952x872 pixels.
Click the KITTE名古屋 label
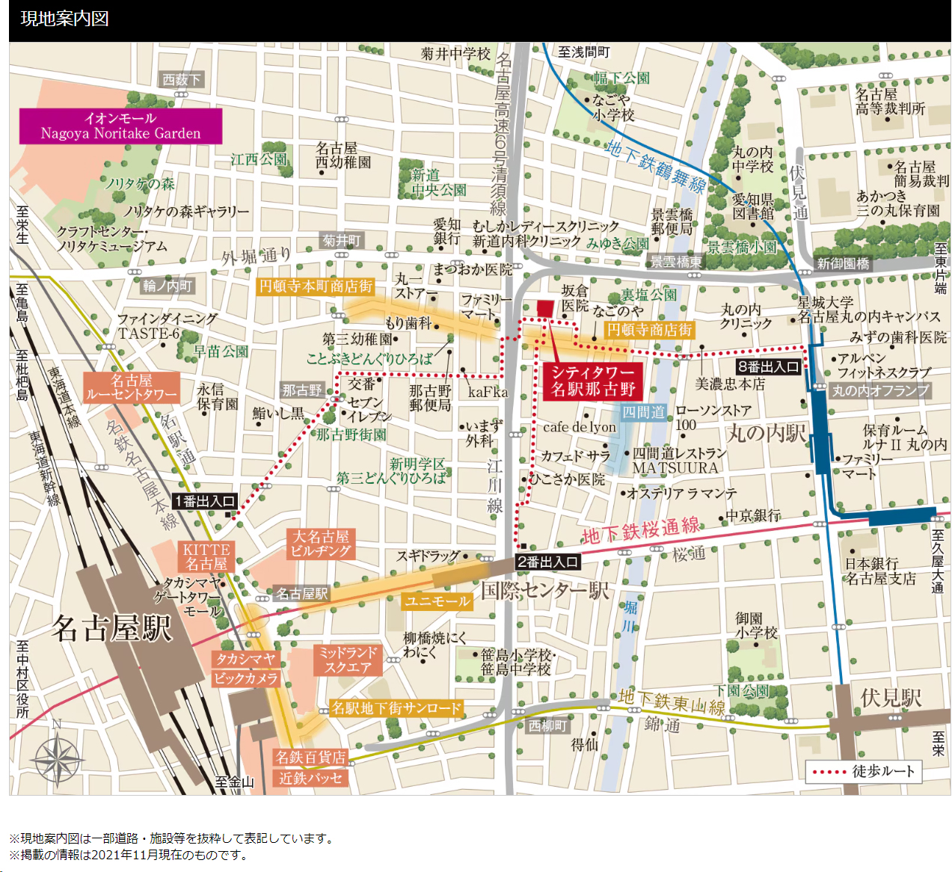(x=207, y=555)
